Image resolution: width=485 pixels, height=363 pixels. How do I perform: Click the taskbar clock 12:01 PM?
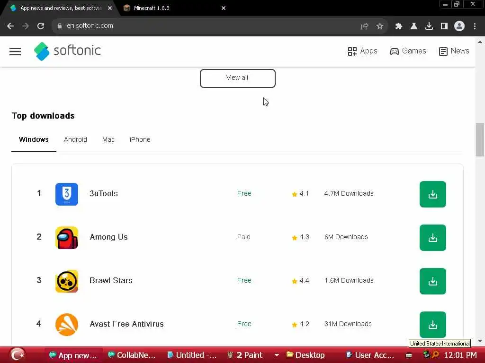click(x=460, y=355)
